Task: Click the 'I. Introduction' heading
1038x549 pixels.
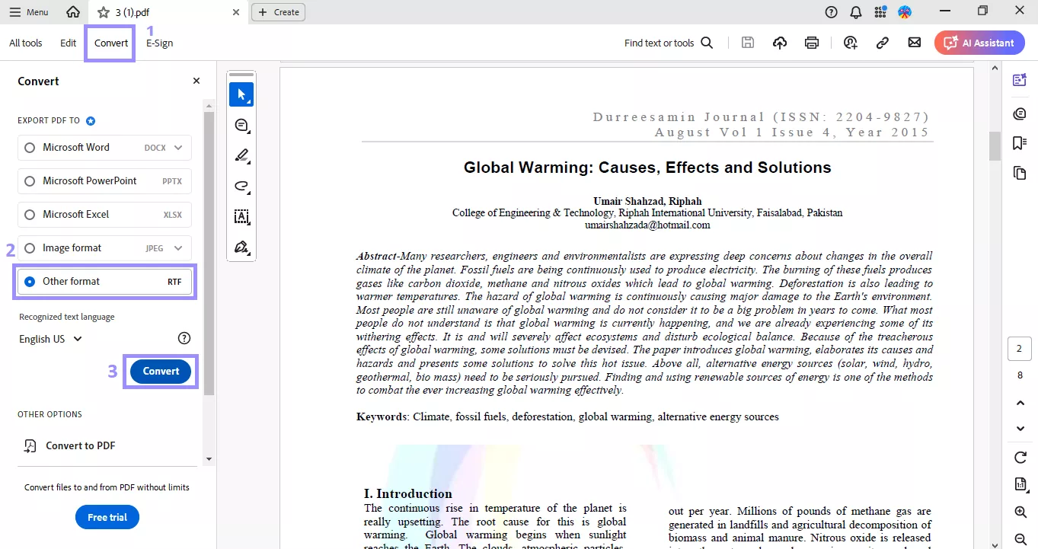Action: coord(408,493)
